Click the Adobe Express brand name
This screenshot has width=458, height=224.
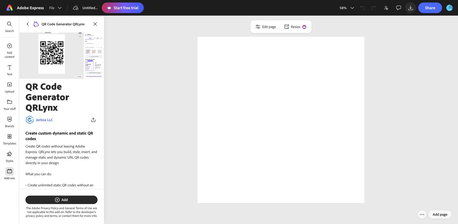click(30, 8)
